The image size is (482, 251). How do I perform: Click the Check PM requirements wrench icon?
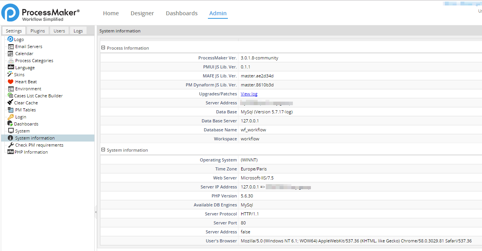11,145
